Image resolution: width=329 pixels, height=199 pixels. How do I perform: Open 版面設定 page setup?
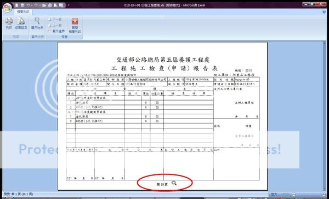pos(21,23)
